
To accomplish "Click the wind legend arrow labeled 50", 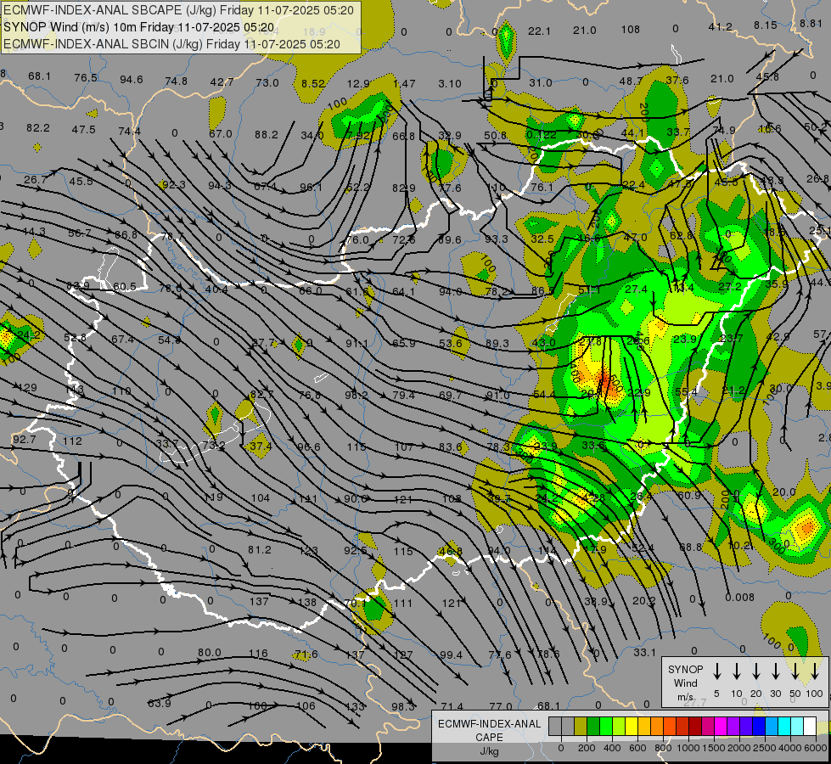I will pos(795,671).
